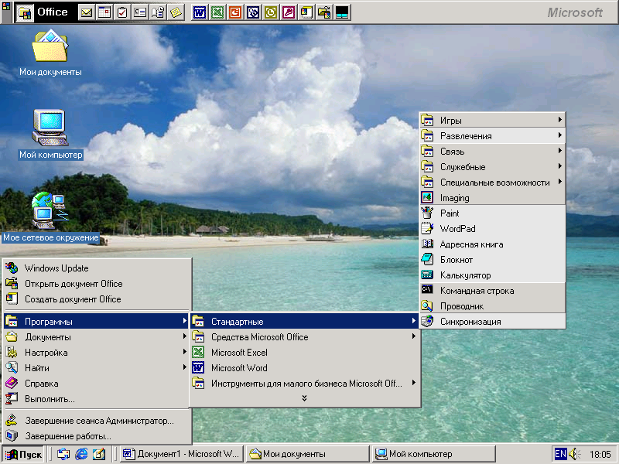Image resolution: width=619 pixels, height=464 pixels.
Task: Launch WordPad from the accessories menu
Action: 493,229
